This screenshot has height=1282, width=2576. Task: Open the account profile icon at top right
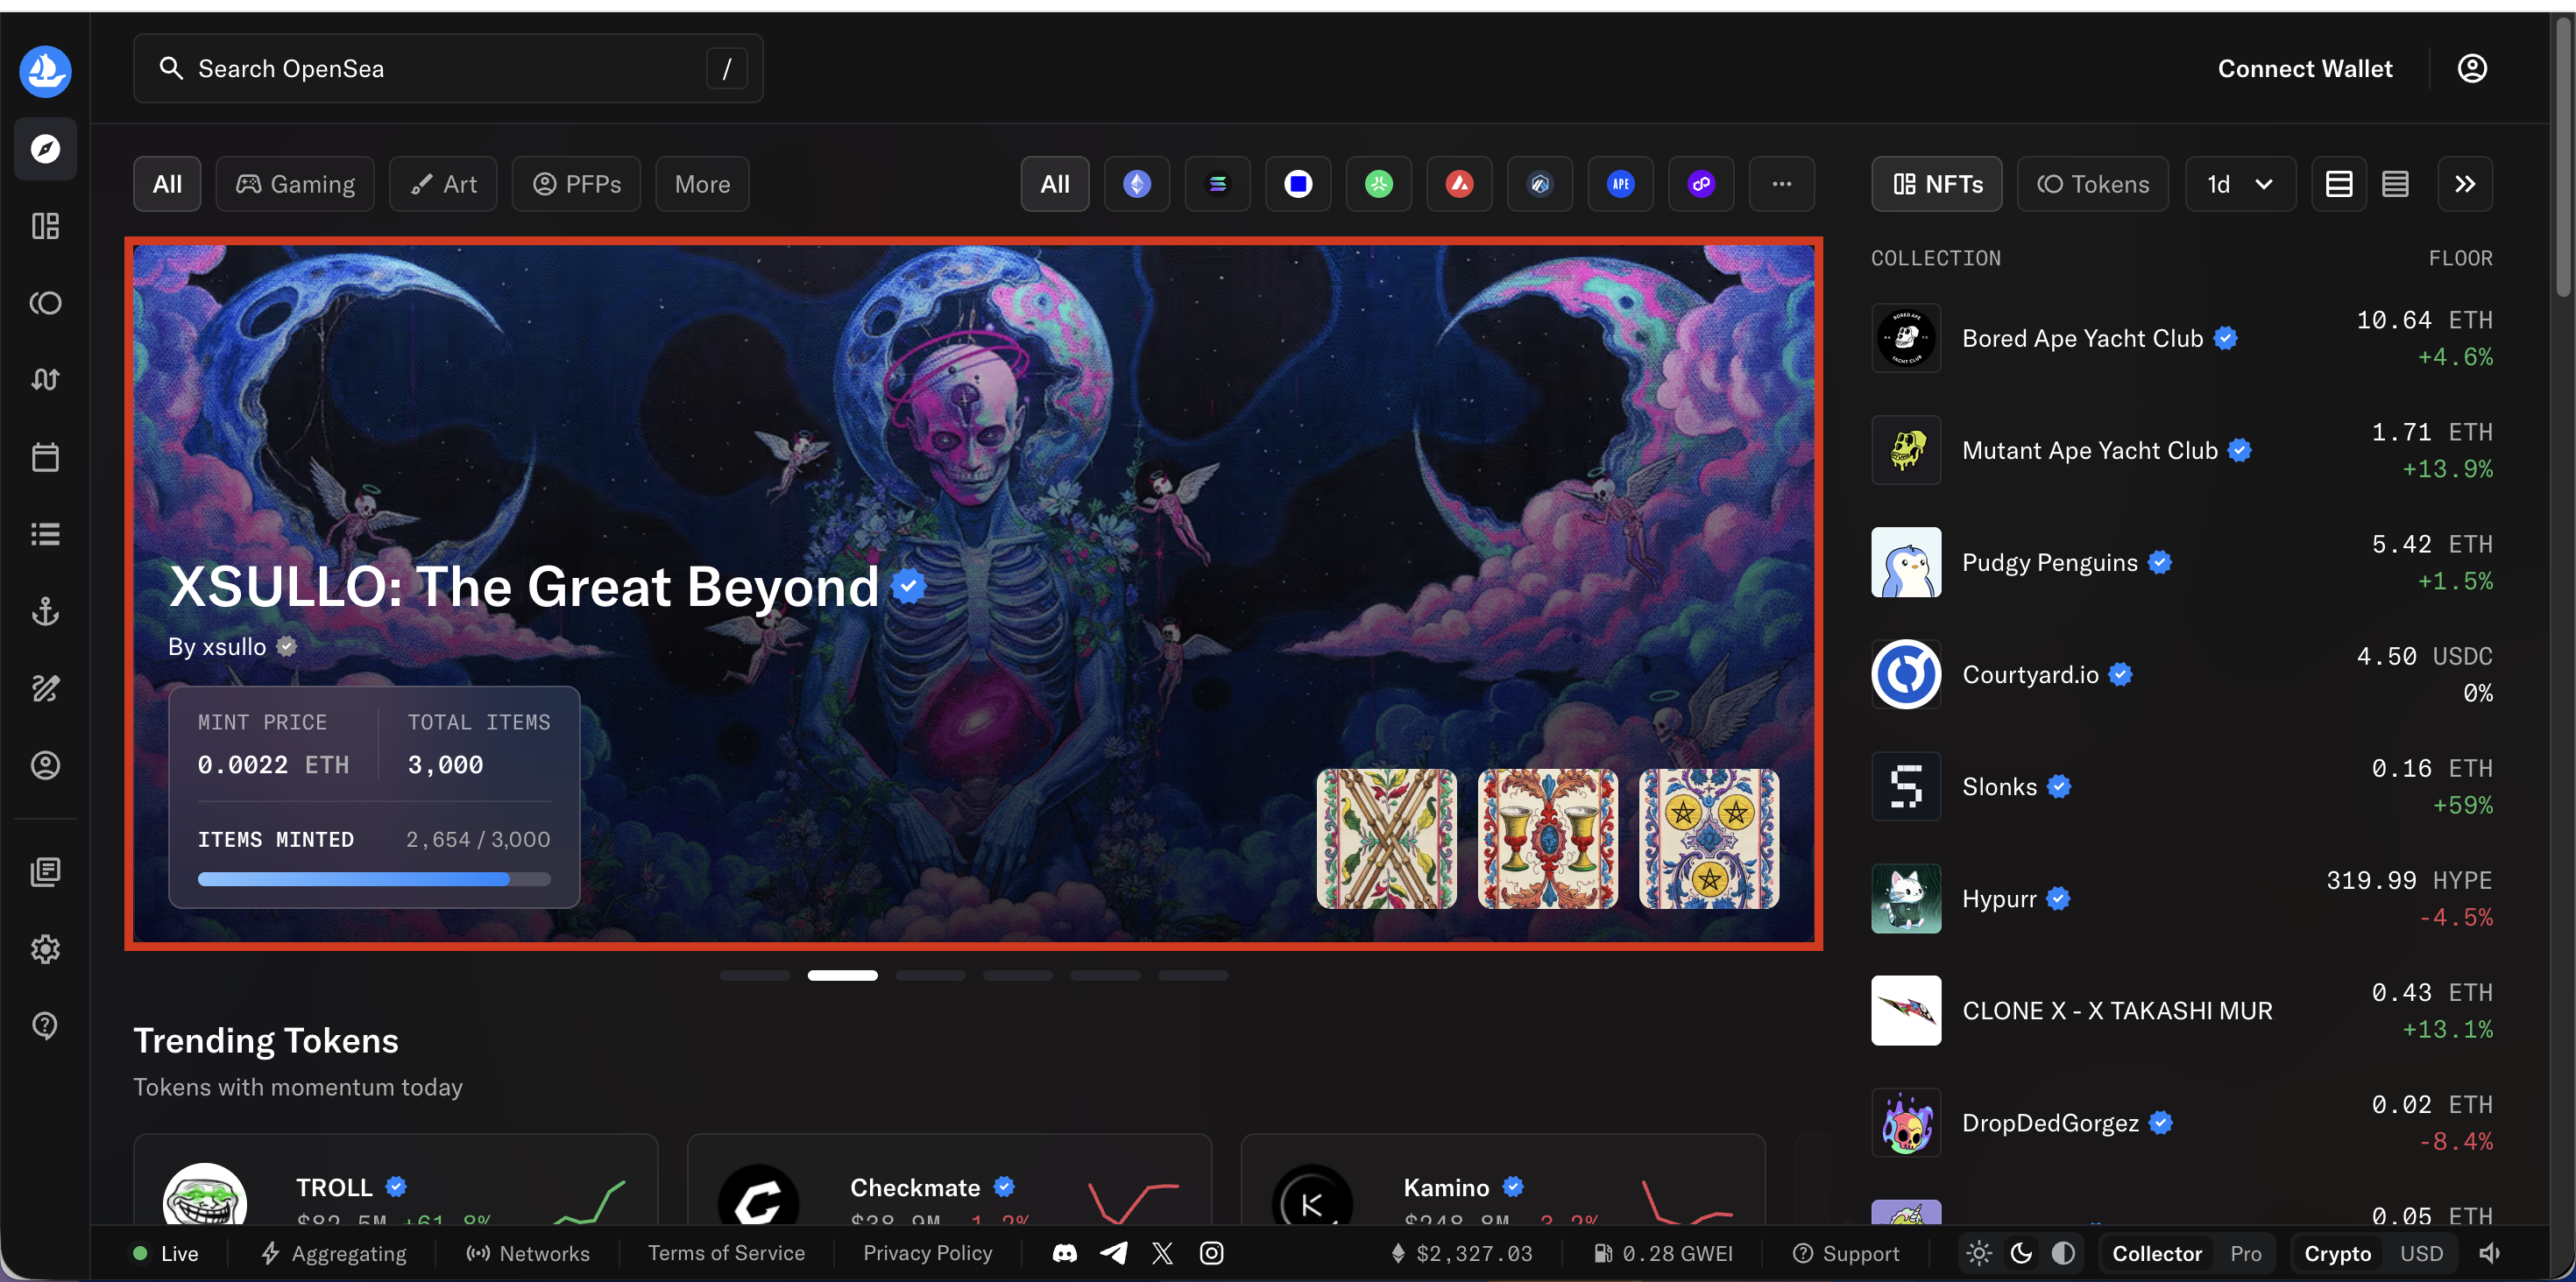tap(2472, 68)
